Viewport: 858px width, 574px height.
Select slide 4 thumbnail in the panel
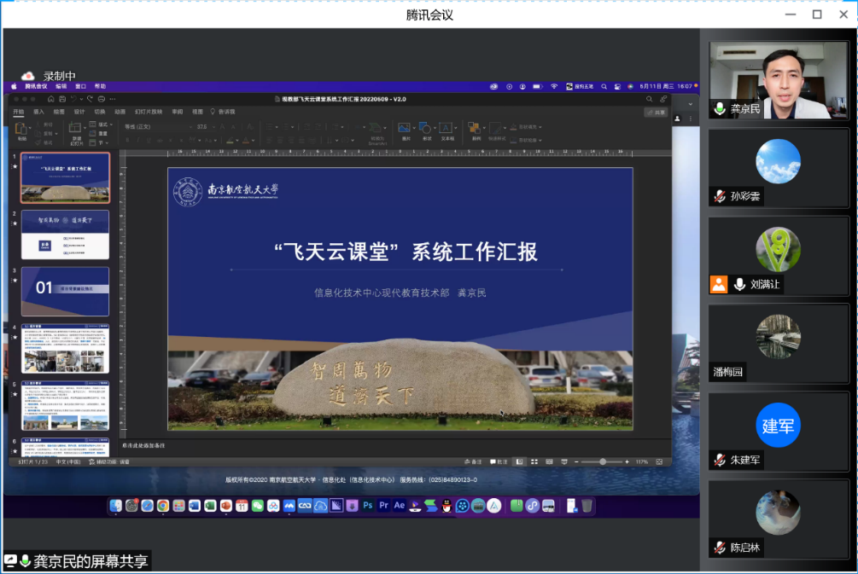pos(65,348)
